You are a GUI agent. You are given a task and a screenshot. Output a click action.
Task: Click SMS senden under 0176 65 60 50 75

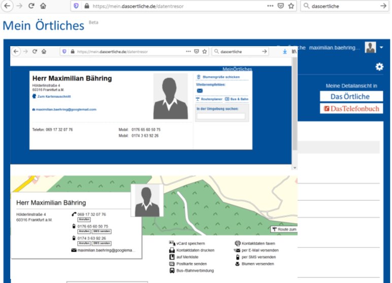[102, 232]
